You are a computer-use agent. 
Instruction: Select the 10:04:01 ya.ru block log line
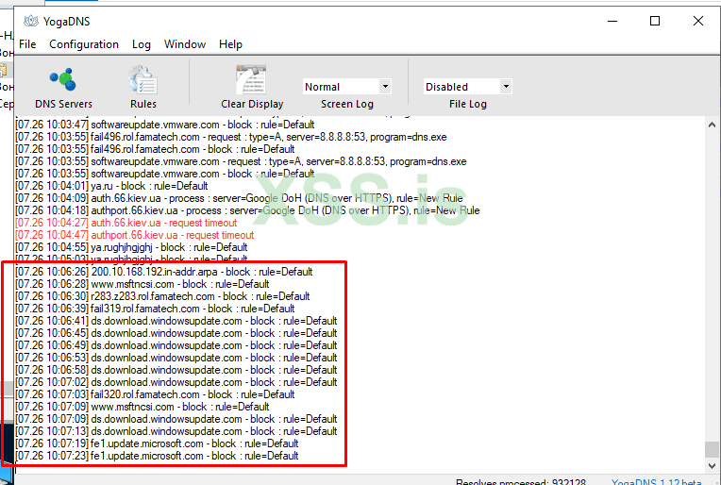111,186
